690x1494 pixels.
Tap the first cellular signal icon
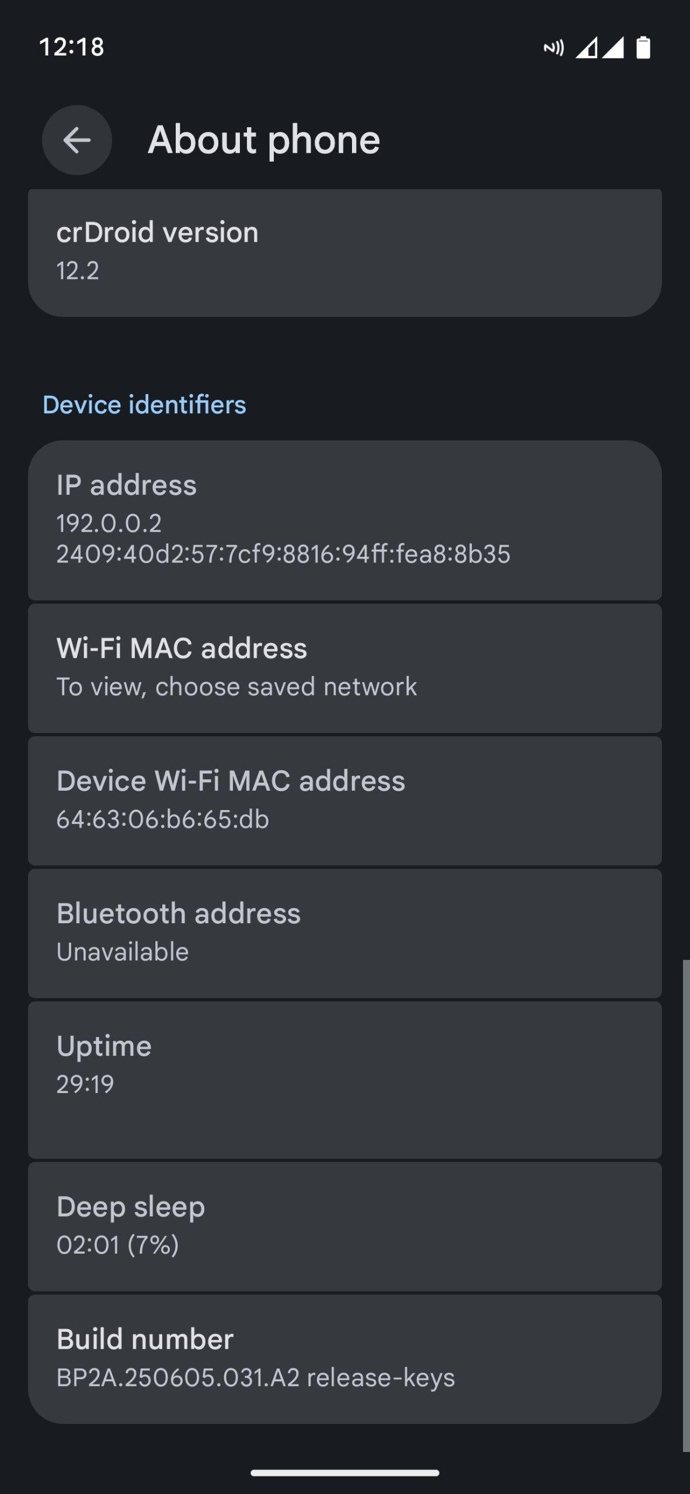[586, 48]
